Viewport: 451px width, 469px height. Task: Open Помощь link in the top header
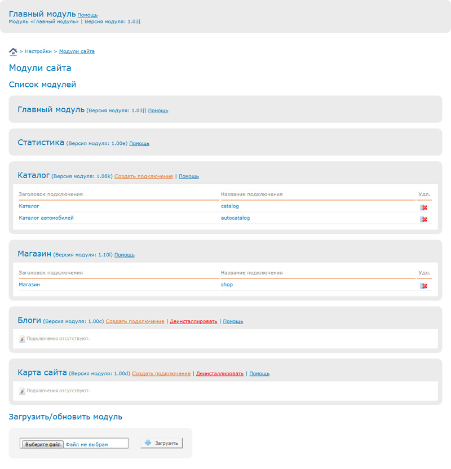point(87,15)
